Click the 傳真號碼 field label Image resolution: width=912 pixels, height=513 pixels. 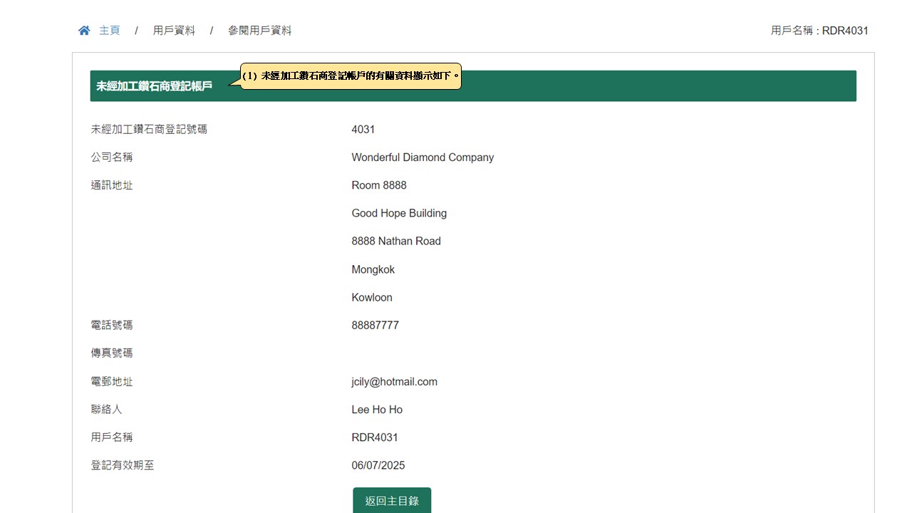coord(112,353)
